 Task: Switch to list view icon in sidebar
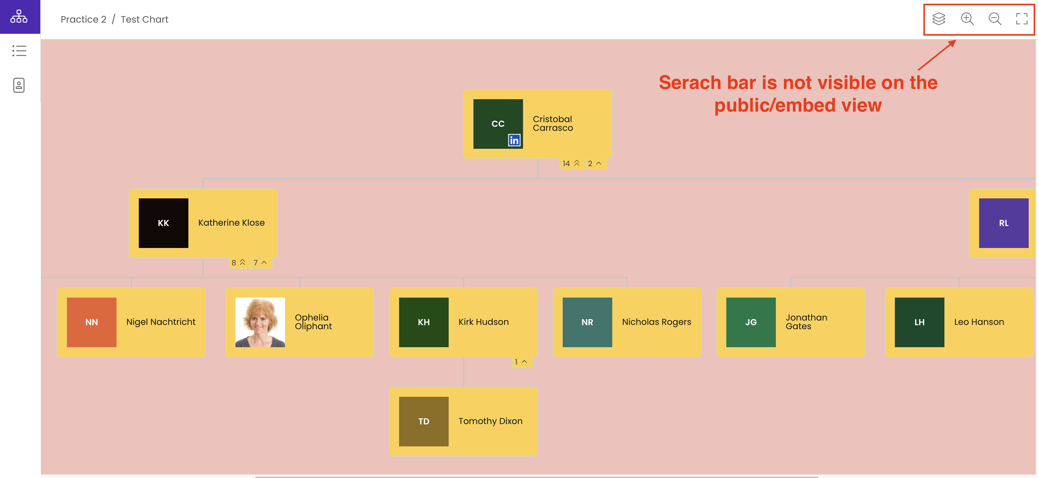[x=19, y=51]
